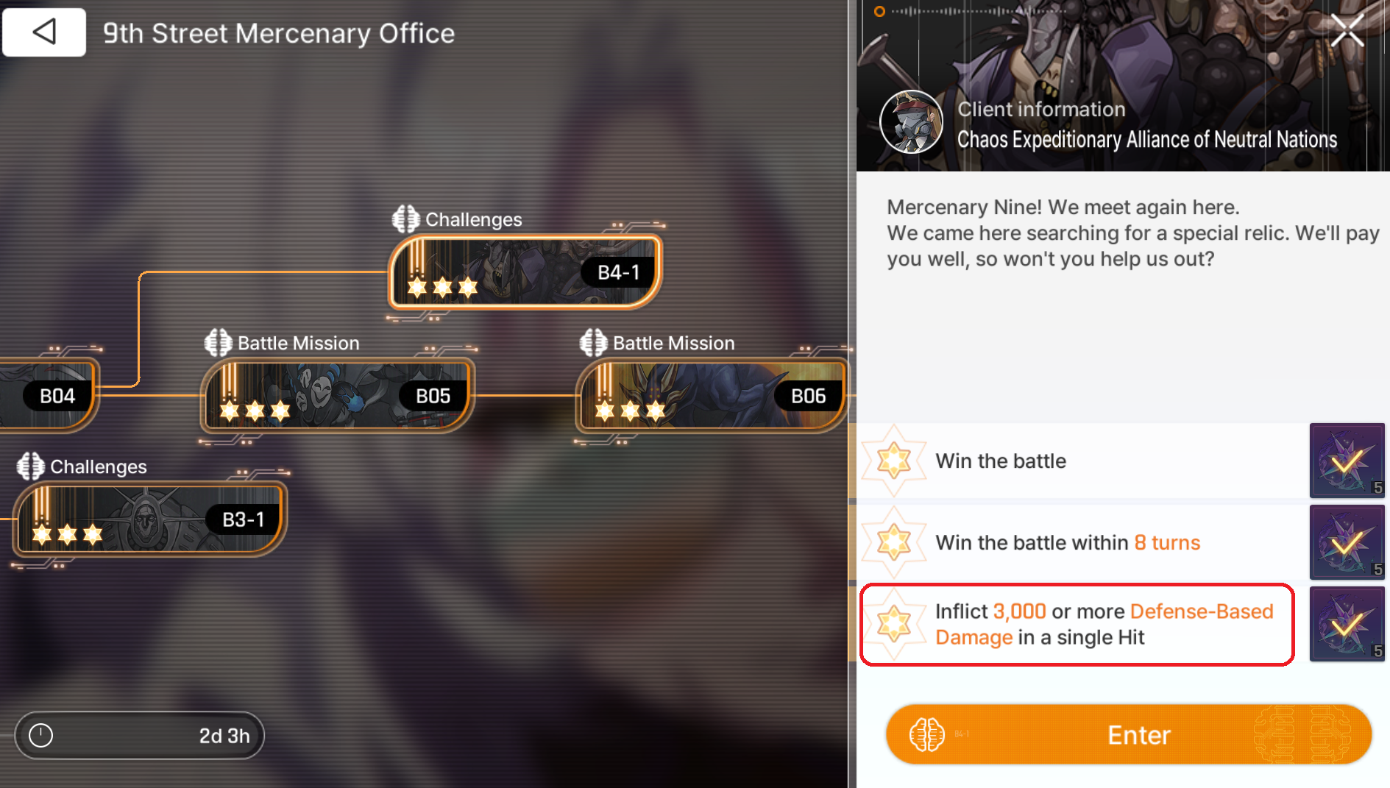Tap the reward icon for 8 turns mission
This screenshot has height=788, width=1390.
1347,542
